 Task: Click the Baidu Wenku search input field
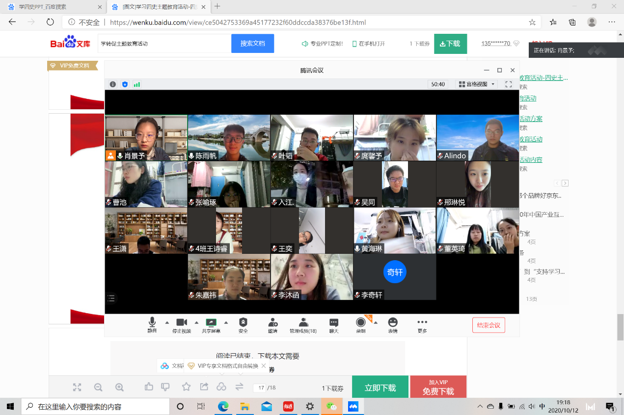(164, 44)
